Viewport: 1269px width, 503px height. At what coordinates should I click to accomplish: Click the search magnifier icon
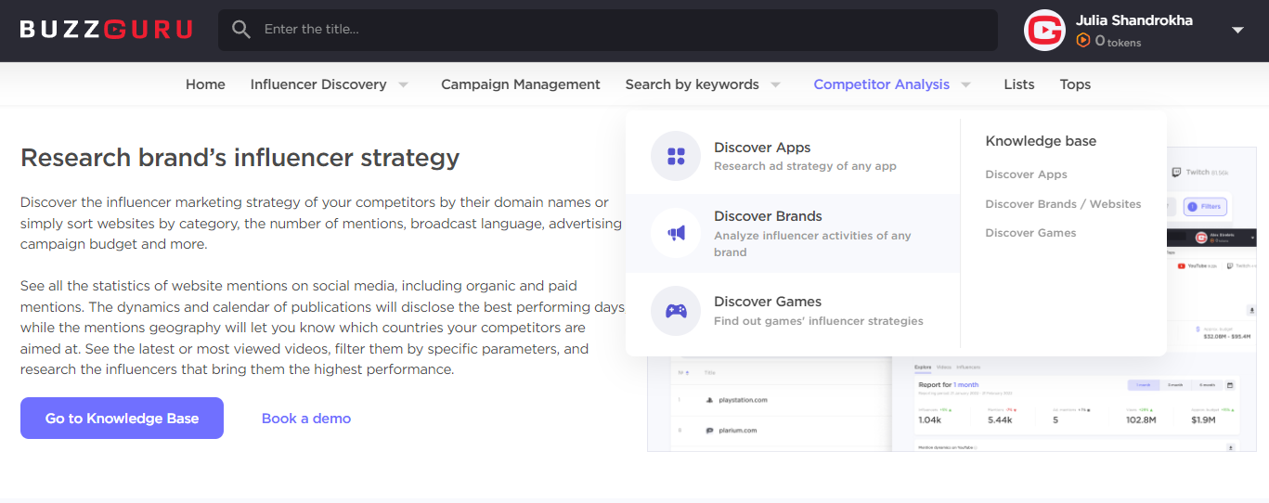pyautogui.click(x=241, y=30)
